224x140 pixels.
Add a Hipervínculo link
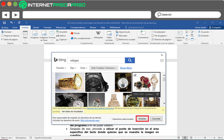point(123,32)
